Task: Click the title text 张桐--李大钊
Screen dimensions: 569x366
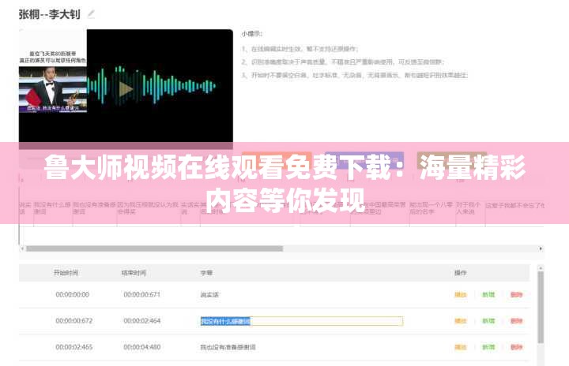Action: click(49, 14)
